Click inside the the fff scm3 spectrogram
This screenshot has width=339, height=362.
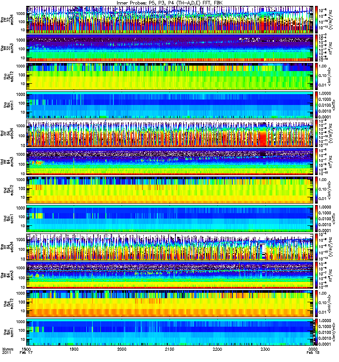[x=169, y=275]
